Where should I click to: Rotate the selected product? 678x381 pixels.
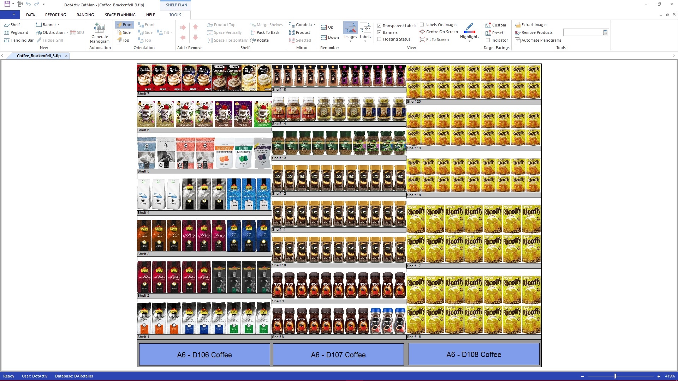[260, 40]
